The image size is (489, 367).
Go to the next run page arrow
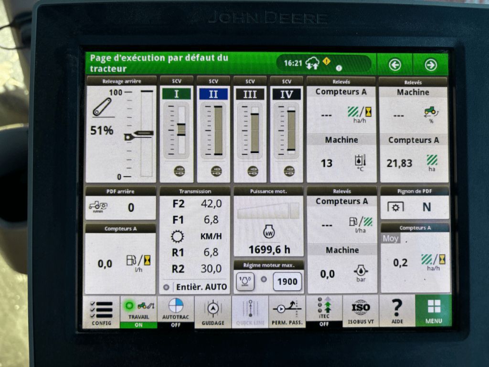pos(430,65)
